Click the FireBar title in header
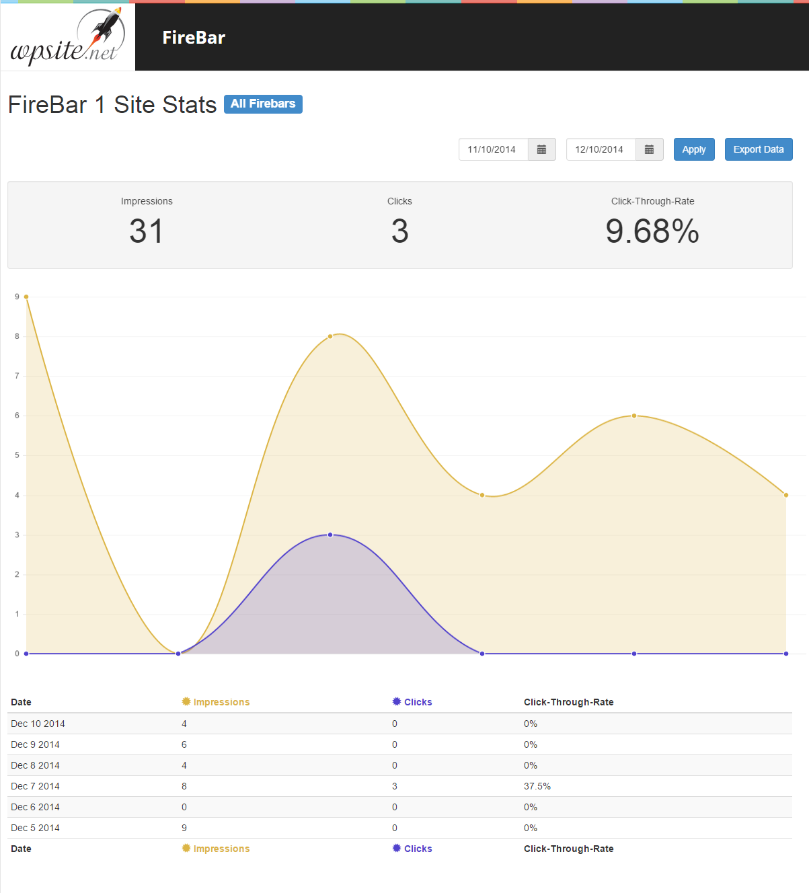Image resolution: width=809 pixels, height=893 pixels. tap(194, 38)
